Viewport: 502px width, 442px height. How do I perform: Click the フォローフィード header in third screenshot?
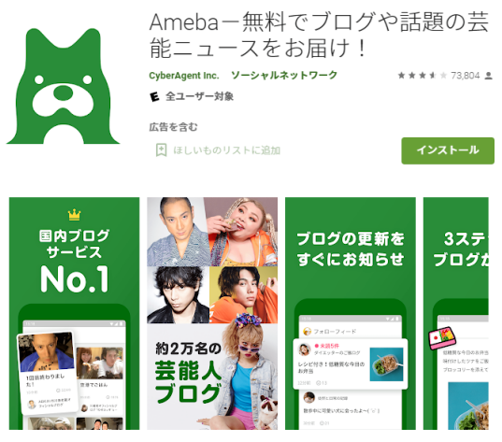coord(335,331)
